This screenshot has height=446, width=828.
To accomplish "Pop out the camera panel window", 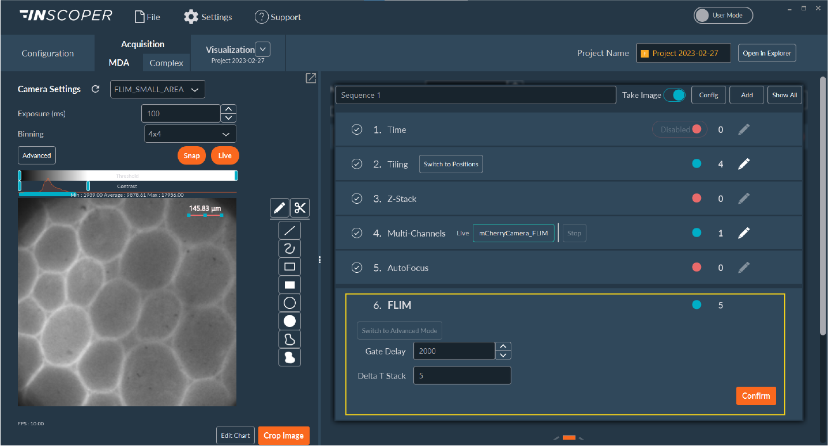I will tap(311, 78).
